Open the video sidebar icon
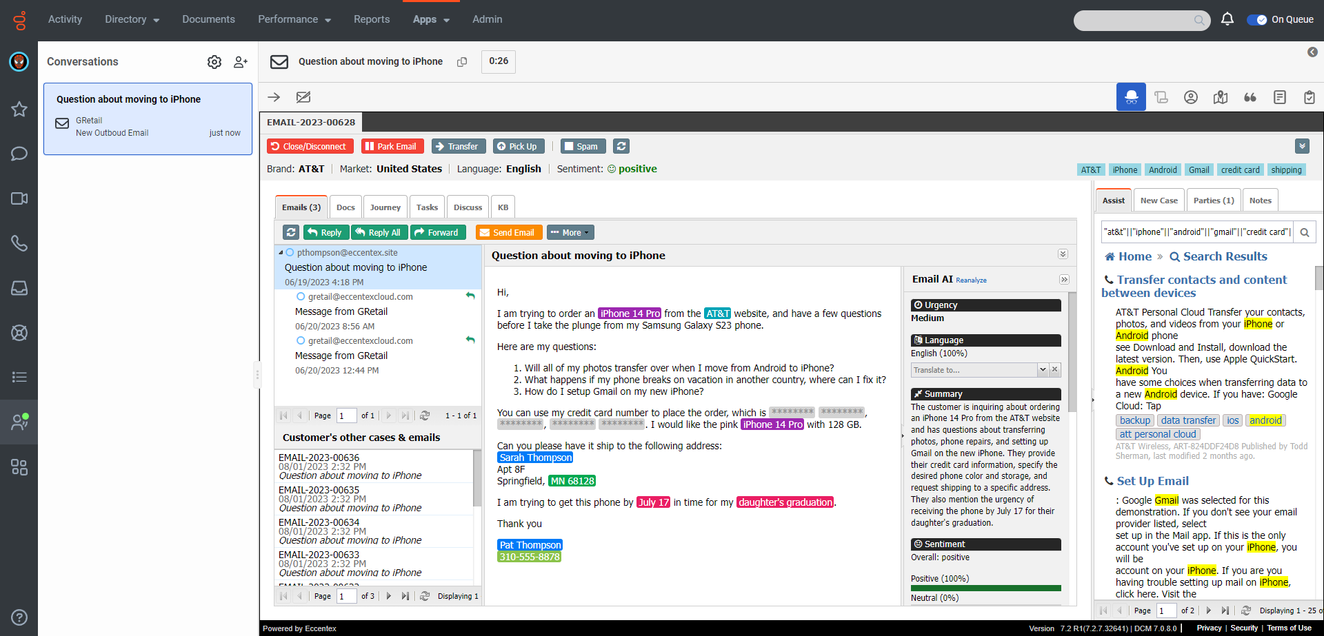The image size is (1324, 636). pos(19,198)
